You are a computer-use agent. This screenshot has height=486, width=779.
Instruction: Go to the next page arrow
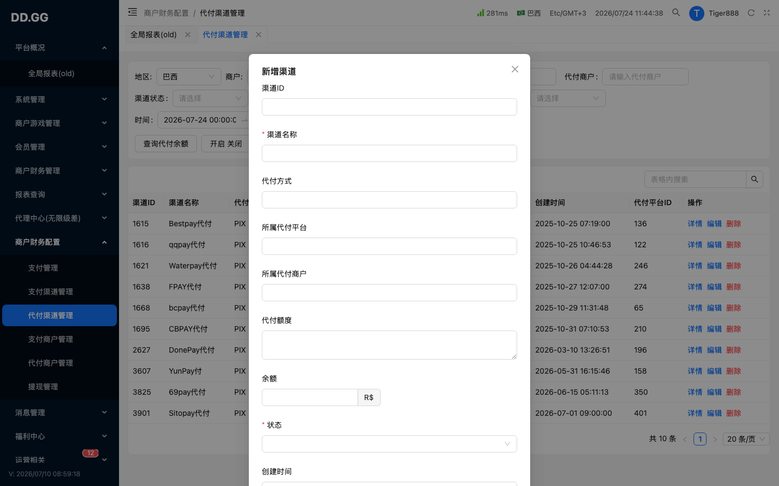(x=715, y=439)
